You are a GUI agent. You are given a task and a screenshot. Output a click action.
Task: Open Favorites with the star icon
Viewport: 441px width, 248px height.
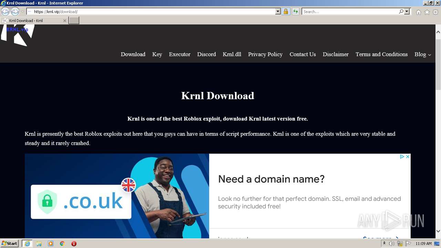point(427,12)
